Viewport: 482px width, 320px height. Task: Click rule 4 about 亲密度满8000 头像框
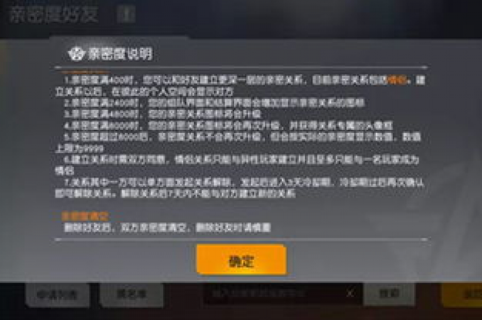228,125
